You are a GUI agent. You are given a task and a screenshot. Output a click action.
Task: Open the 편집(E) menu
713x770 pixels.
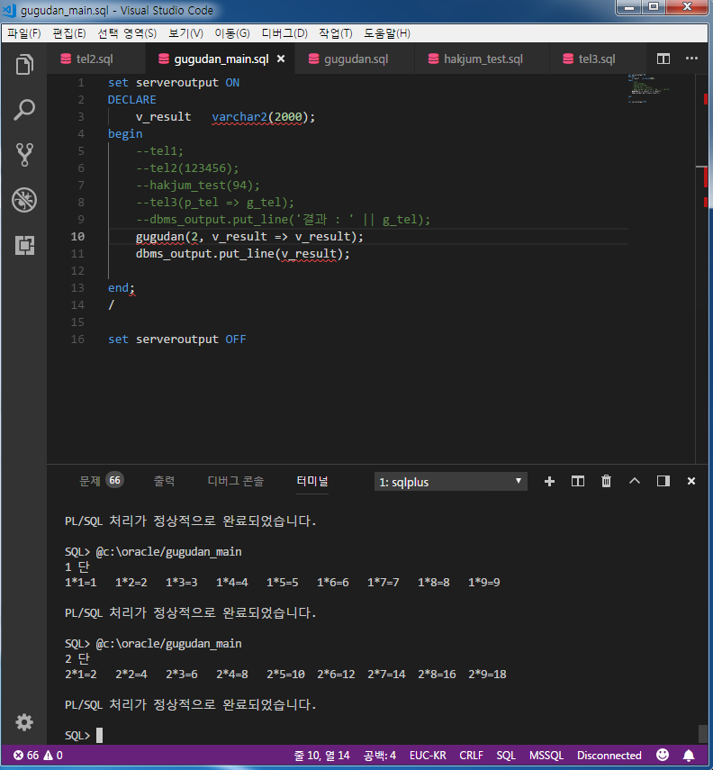click(68, 33)
